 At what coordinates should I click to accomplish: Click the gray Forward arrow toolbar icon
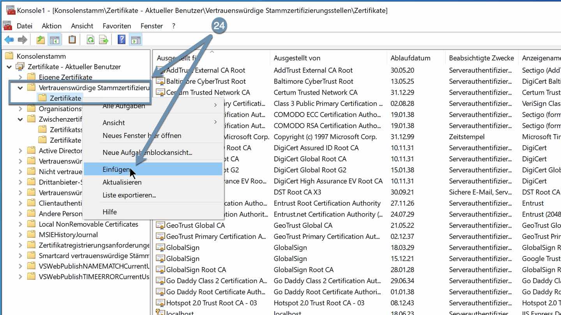[23, 40]
